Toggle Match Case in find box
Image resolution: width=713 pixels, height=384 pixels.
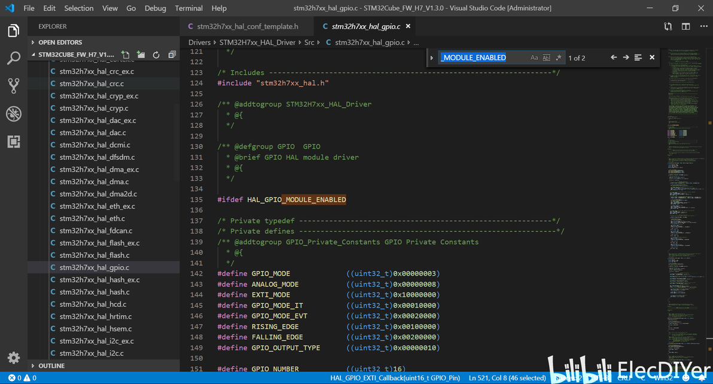coord(534,58)
